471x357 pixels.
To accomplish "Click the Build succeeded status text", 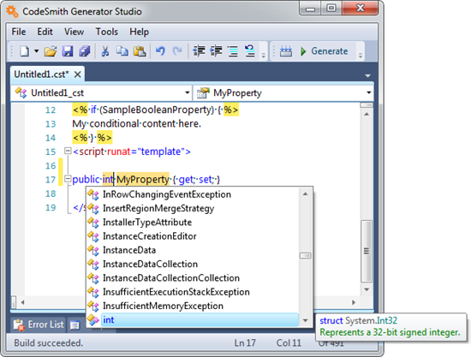I will pos(48,343).
